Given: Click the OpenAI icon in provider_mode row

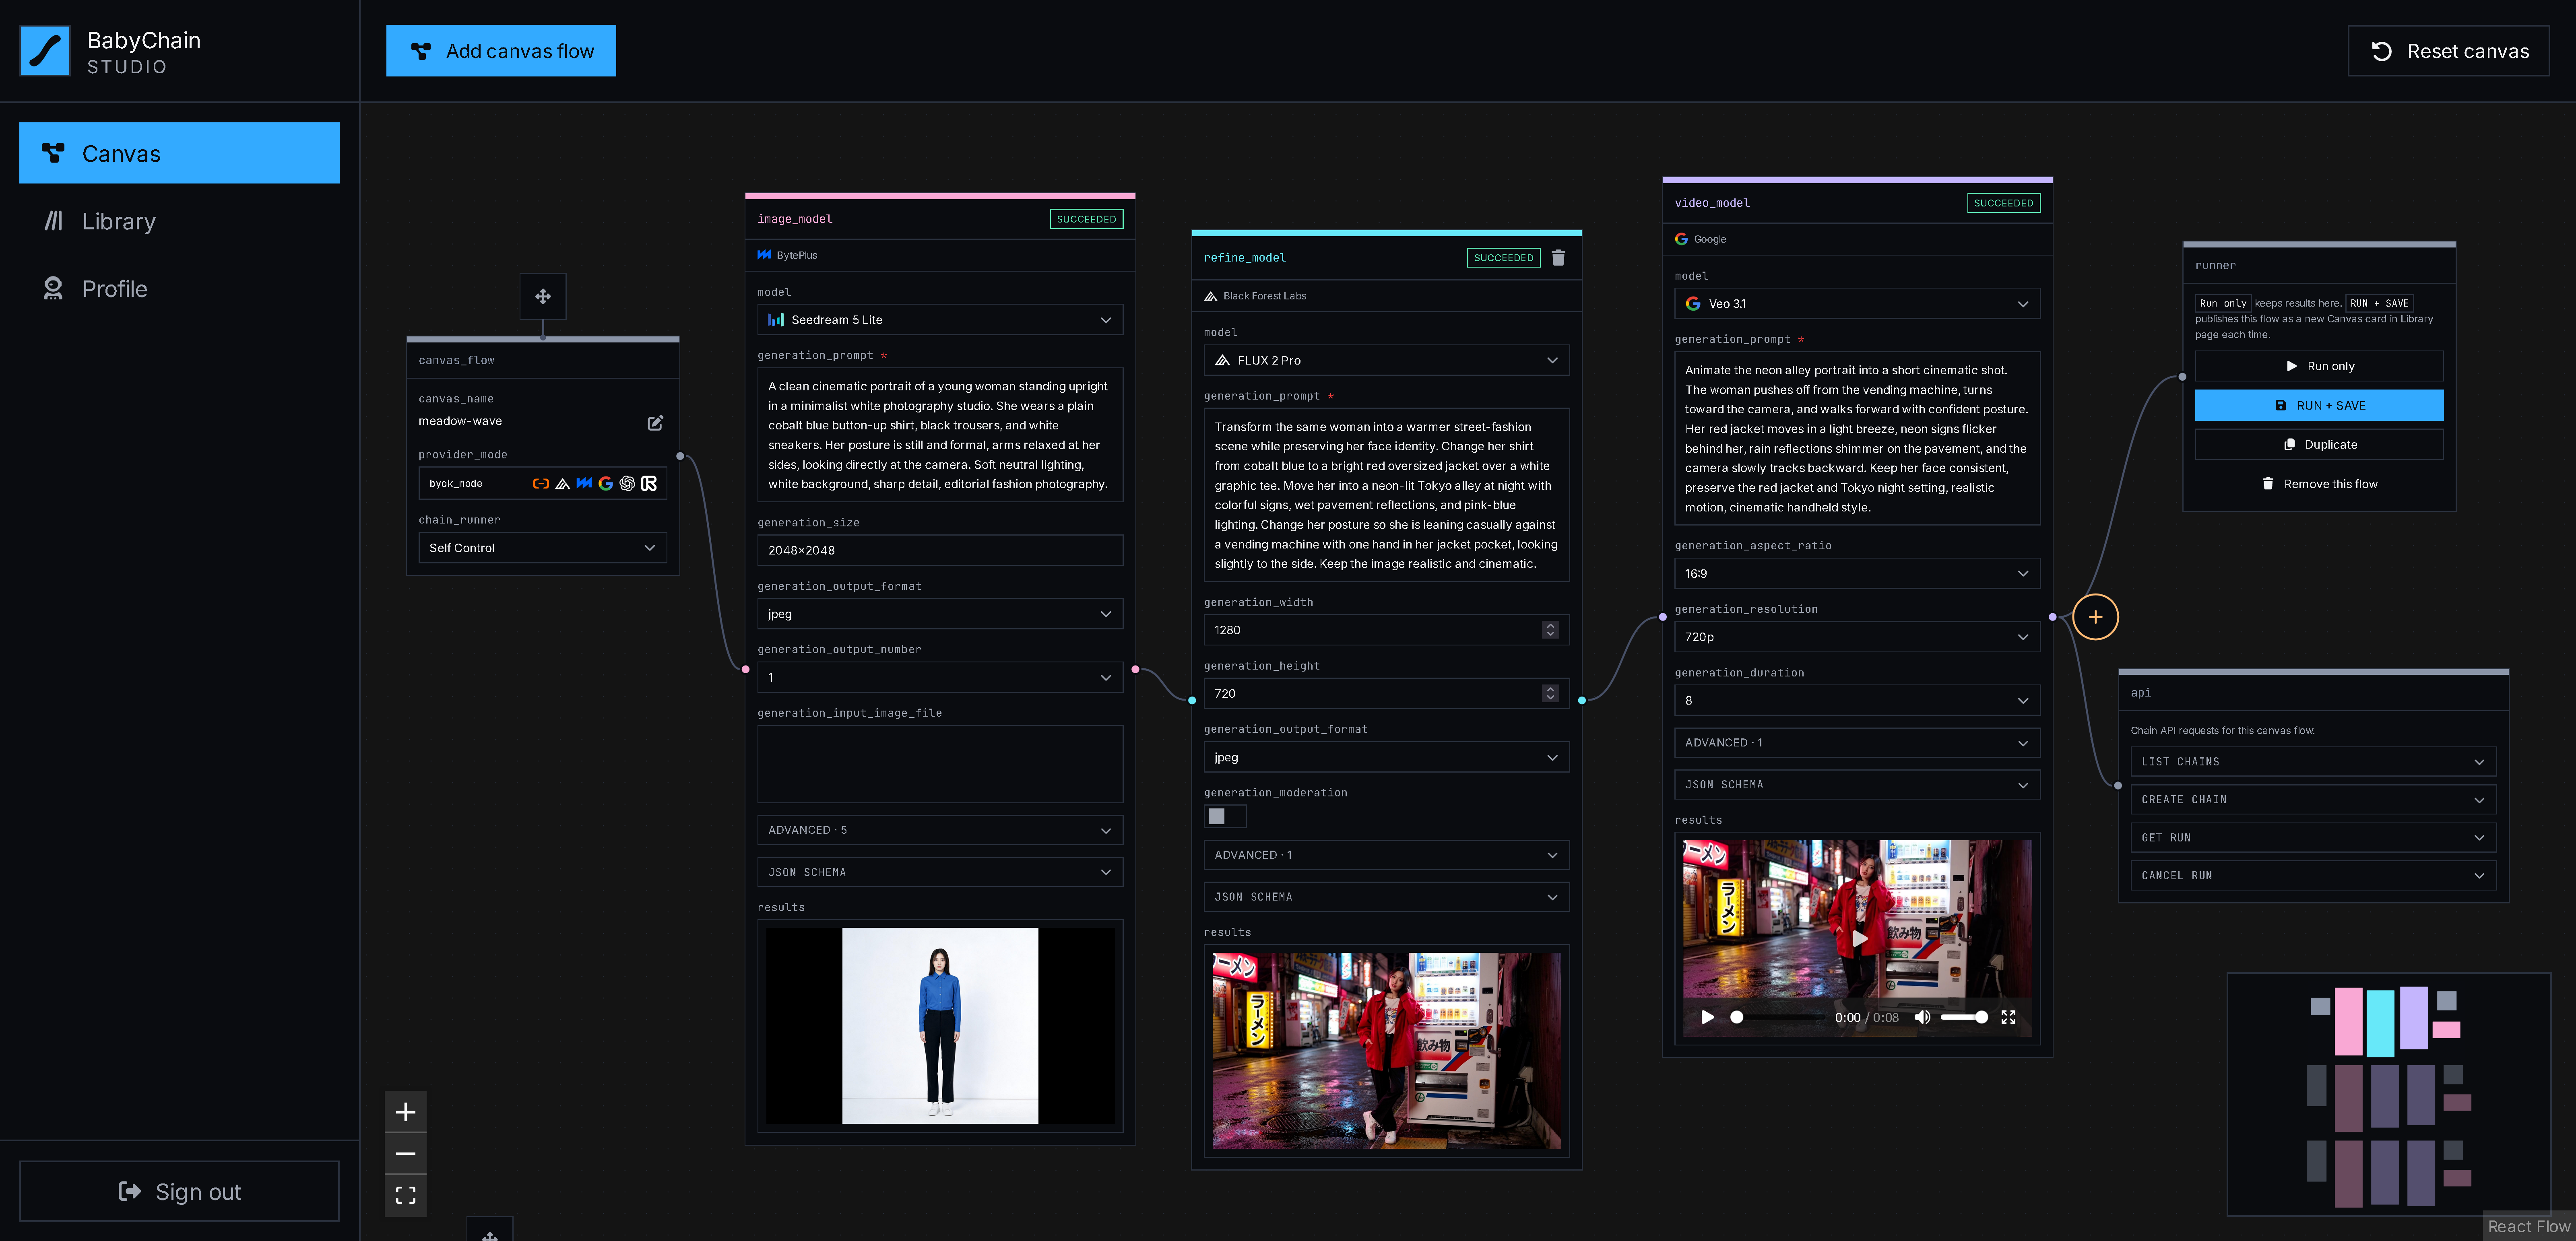Looking at the screenshot, I should (x=627, y=484).
